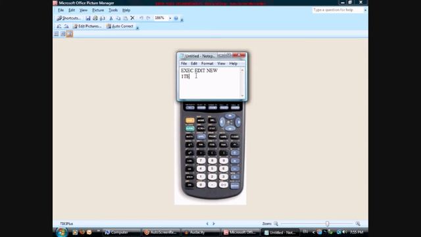Image resolution: width=421 pixels, height=237 pixels.
Task: Click the Windows Start orb
Action: click(61, 232)
